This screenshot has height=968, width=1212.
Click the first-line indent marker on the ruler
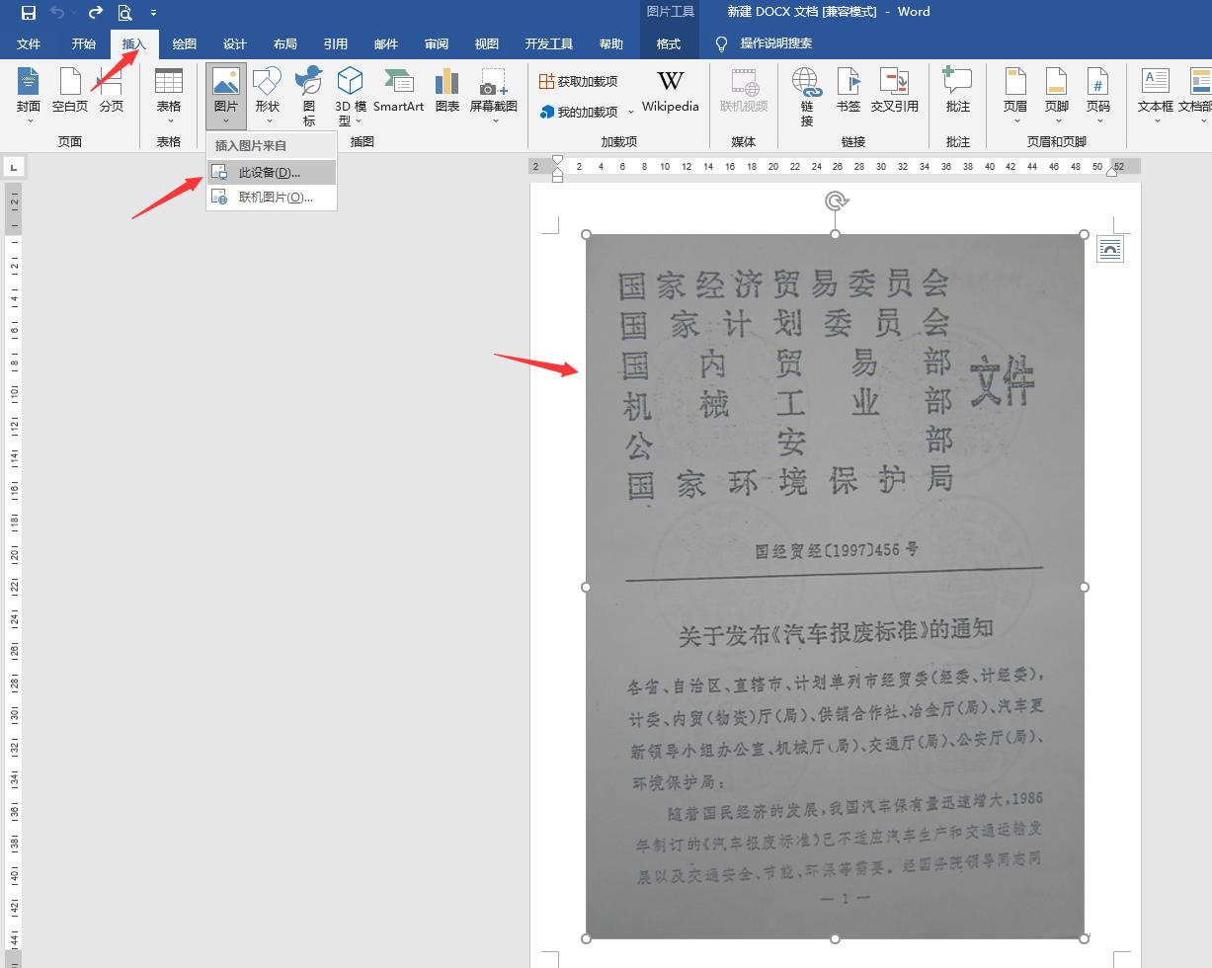pos(557,161)
